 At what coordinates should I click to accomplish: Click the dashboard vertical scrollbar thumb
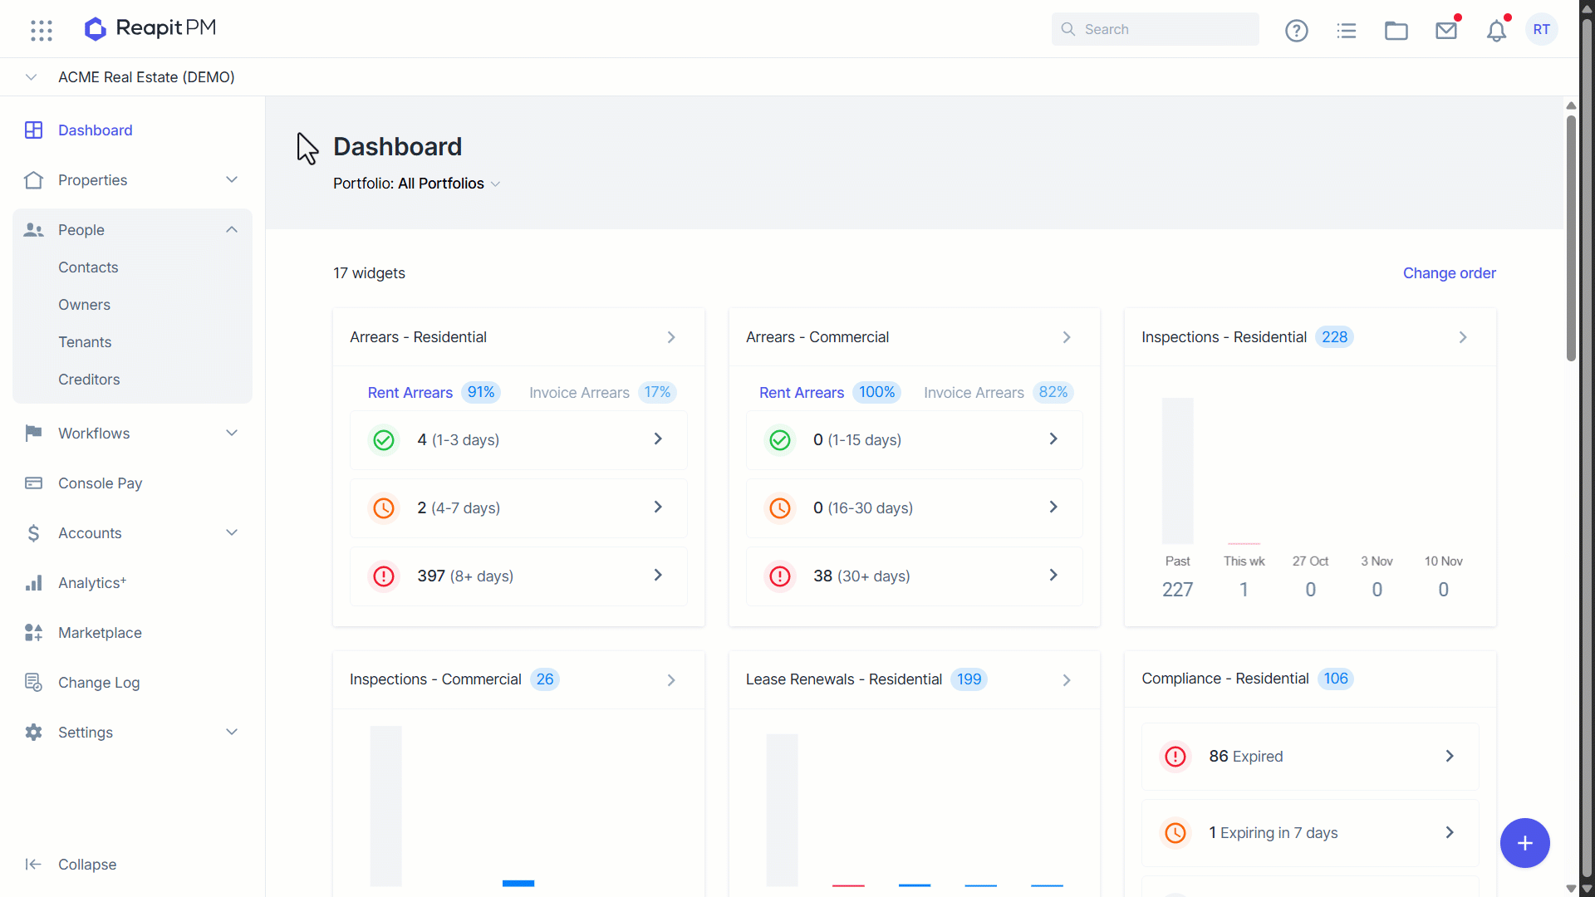1571,239
